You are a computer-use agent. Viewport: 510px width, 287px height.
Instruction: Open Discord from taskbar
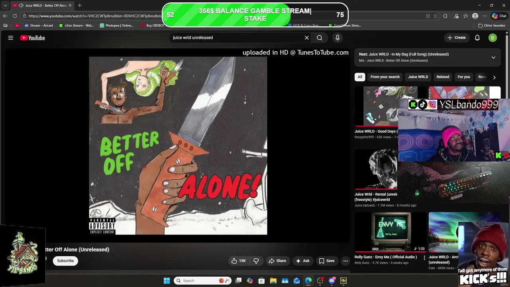[x=332, y=281]
